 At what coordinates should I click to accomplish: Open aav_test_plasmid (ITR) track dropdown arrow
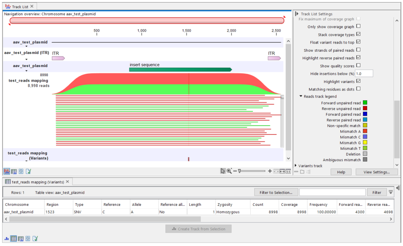pyautogui.click(x=26, y=59)
